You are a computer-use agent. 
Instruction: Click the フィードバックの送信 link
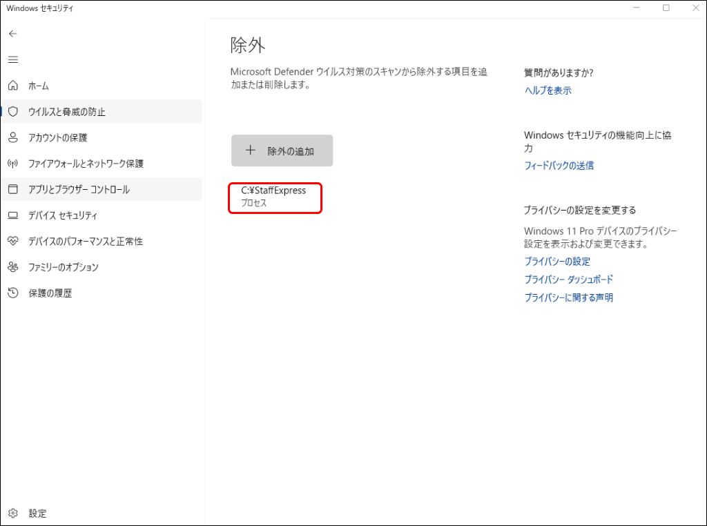[559, 166]
